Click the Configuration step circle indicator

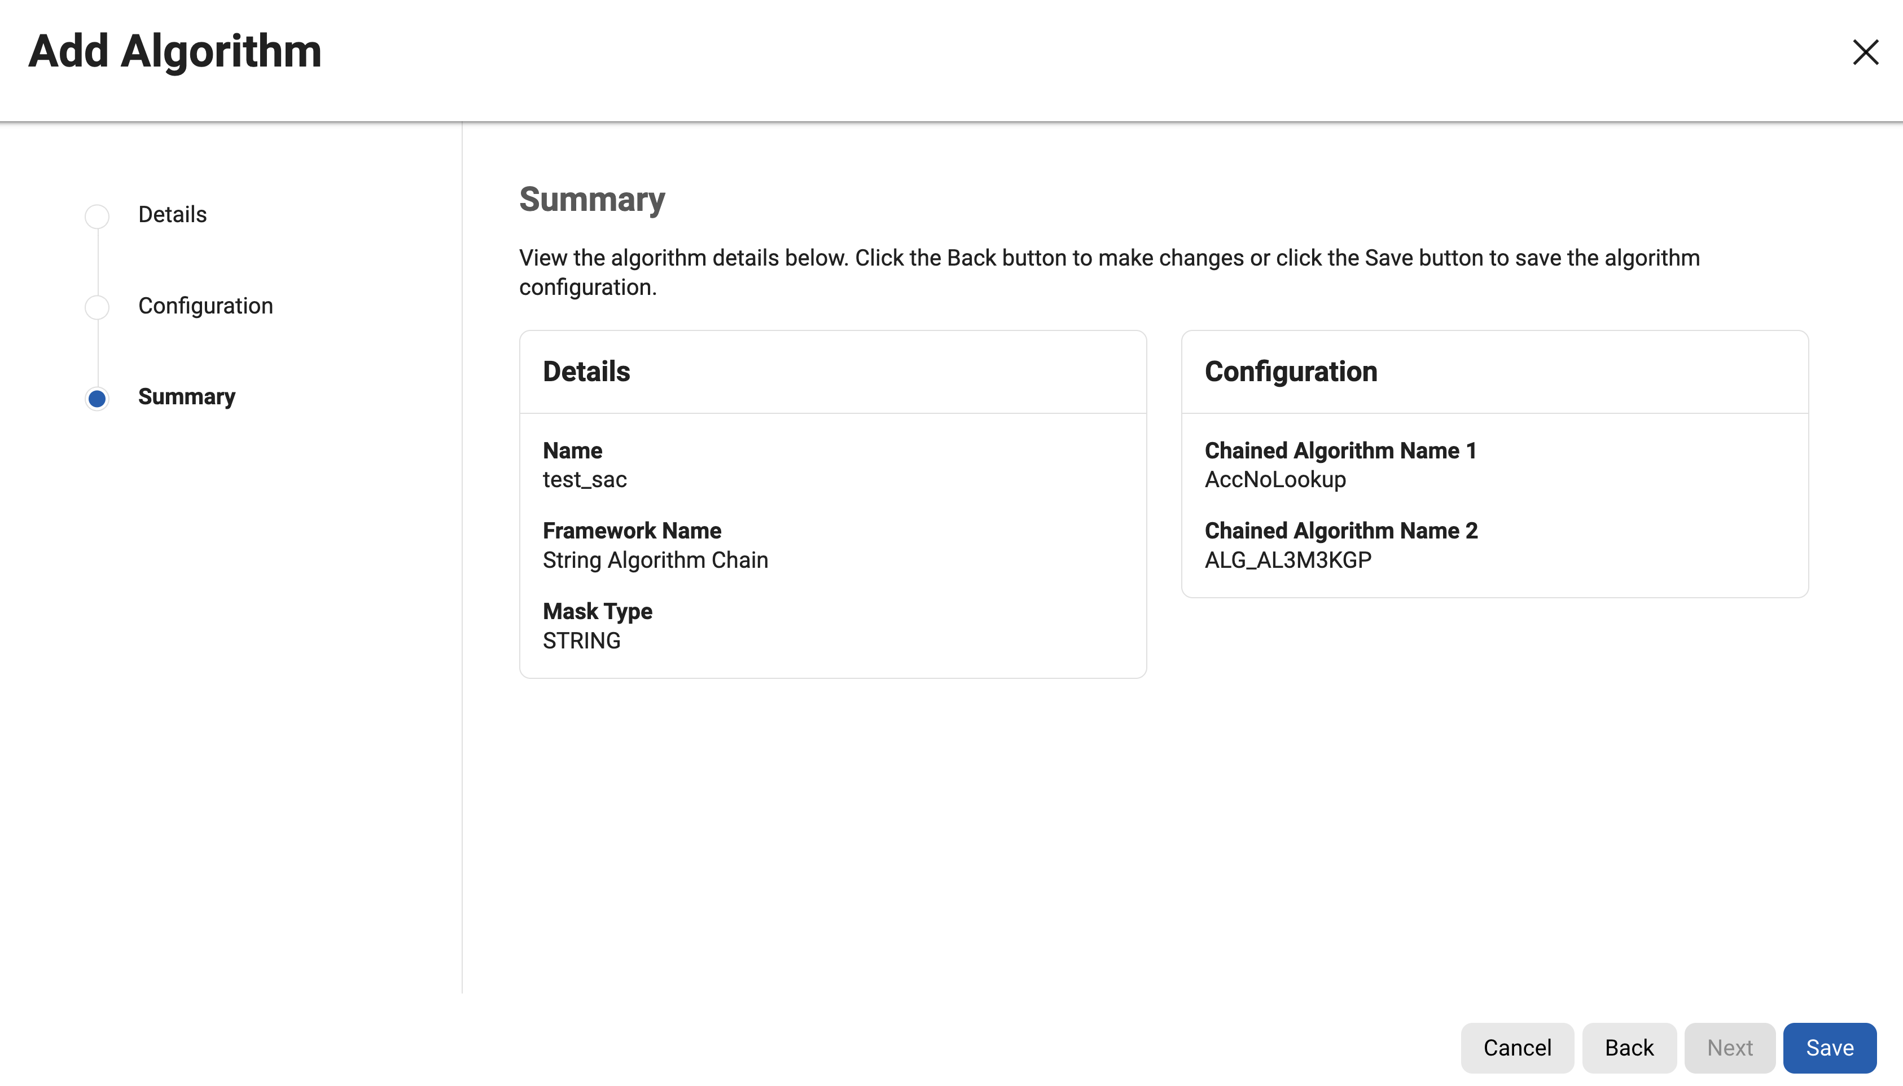[x=97, y=307]
